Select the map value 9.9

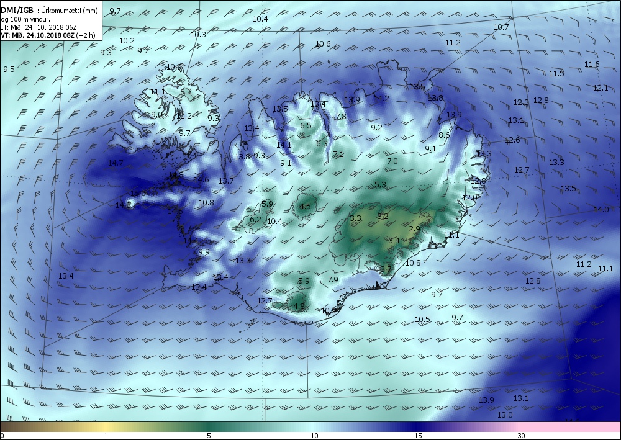204,252
